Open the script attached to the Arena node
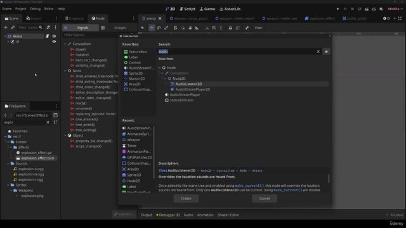 pyautogui.click(x=48, y=36)
